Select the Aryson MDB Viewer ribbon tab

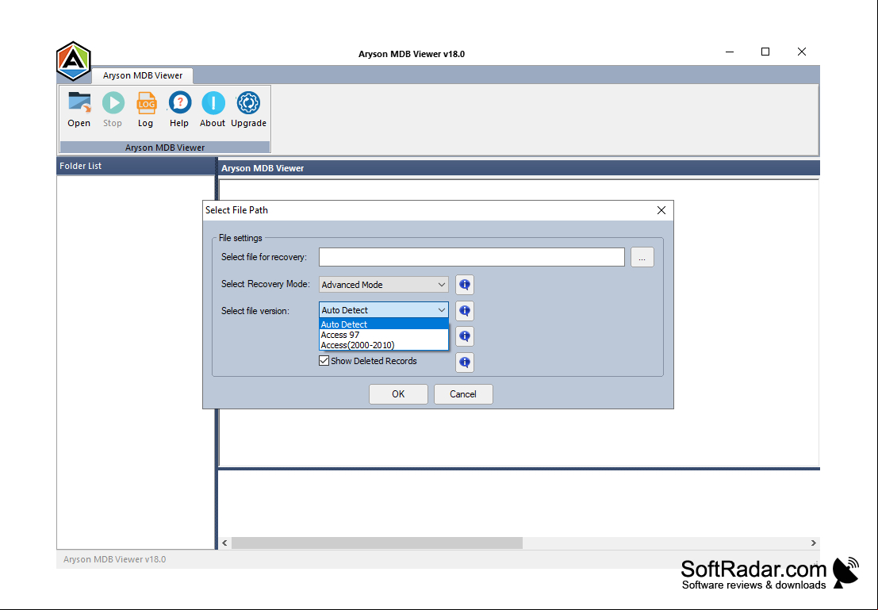[142, 75]
